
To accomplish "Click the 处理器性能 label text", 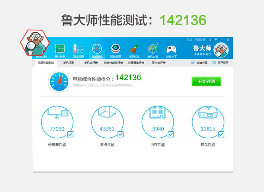I will coord(57,145).
